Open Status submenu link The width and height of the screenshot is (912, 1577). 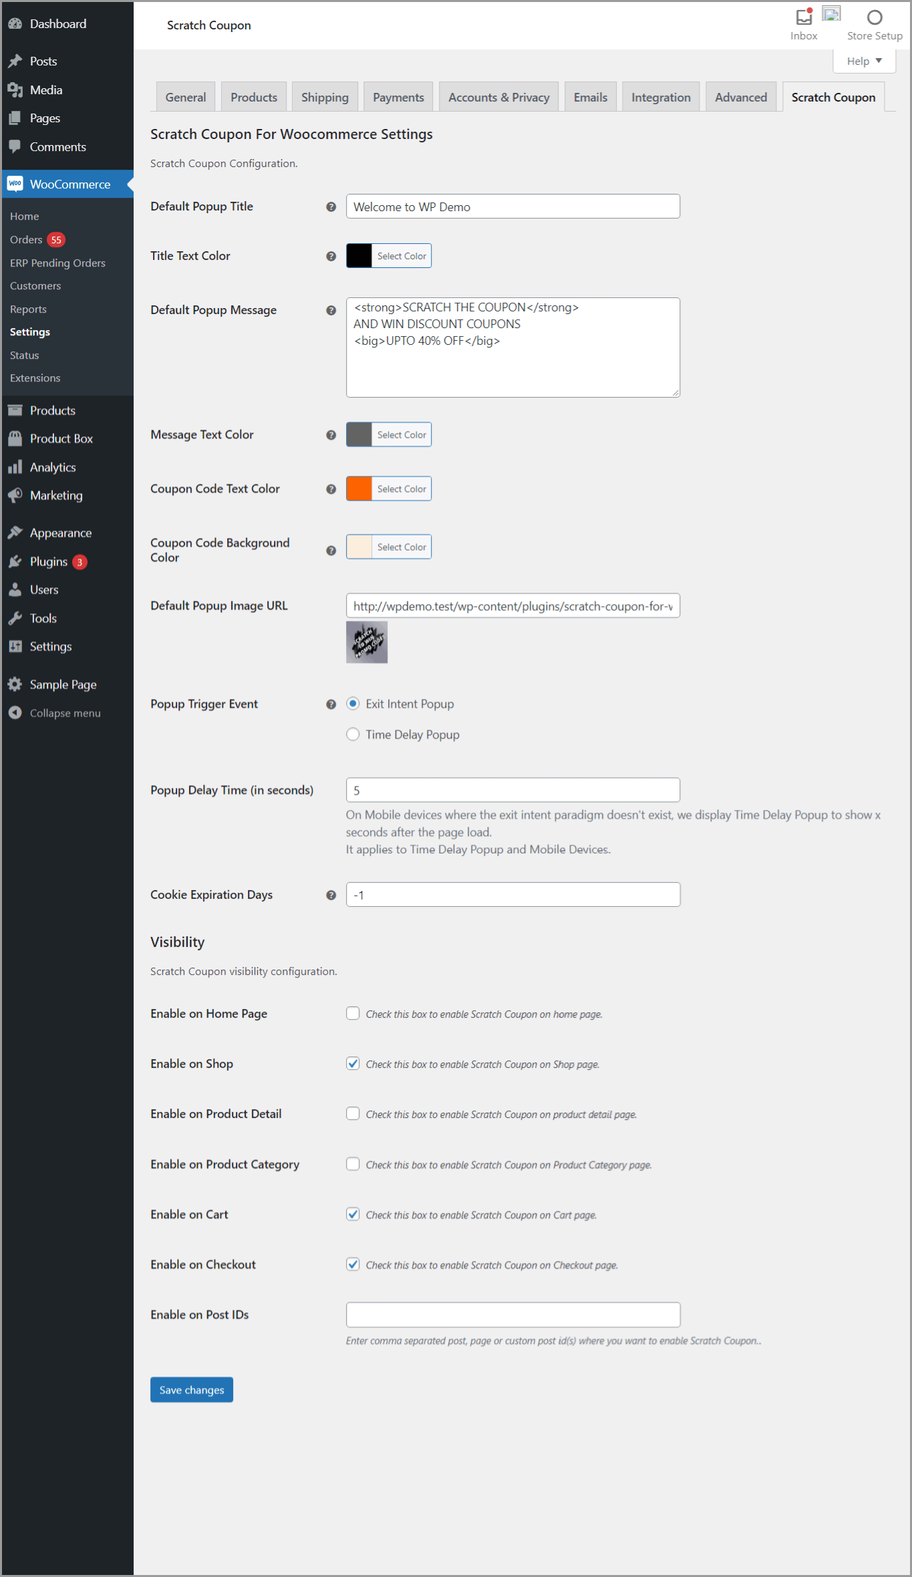(24, 355)
